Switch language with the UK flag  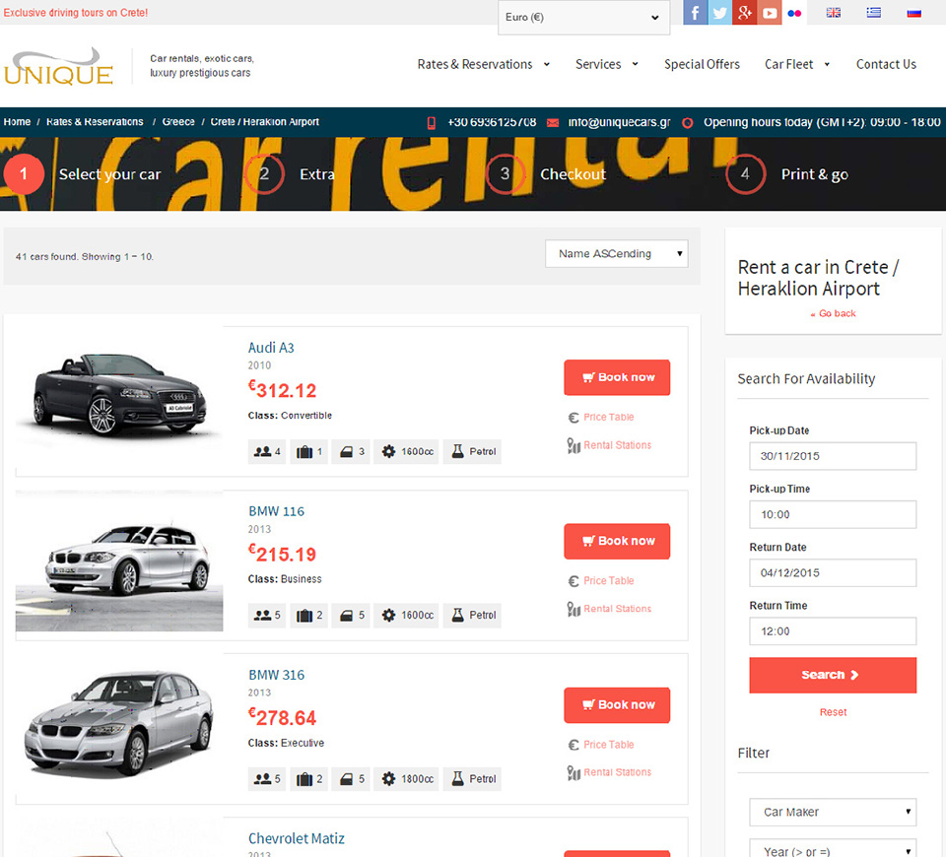pyautogui.click(x=834, y=13)
